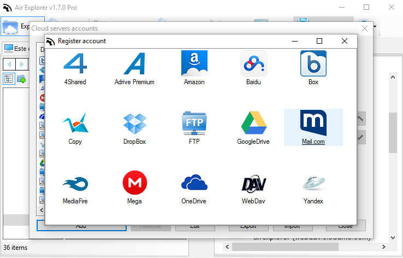Screen dimensions: 403x258
Task: Choose the FTP server icon
Action: click(x=194, y=123)
